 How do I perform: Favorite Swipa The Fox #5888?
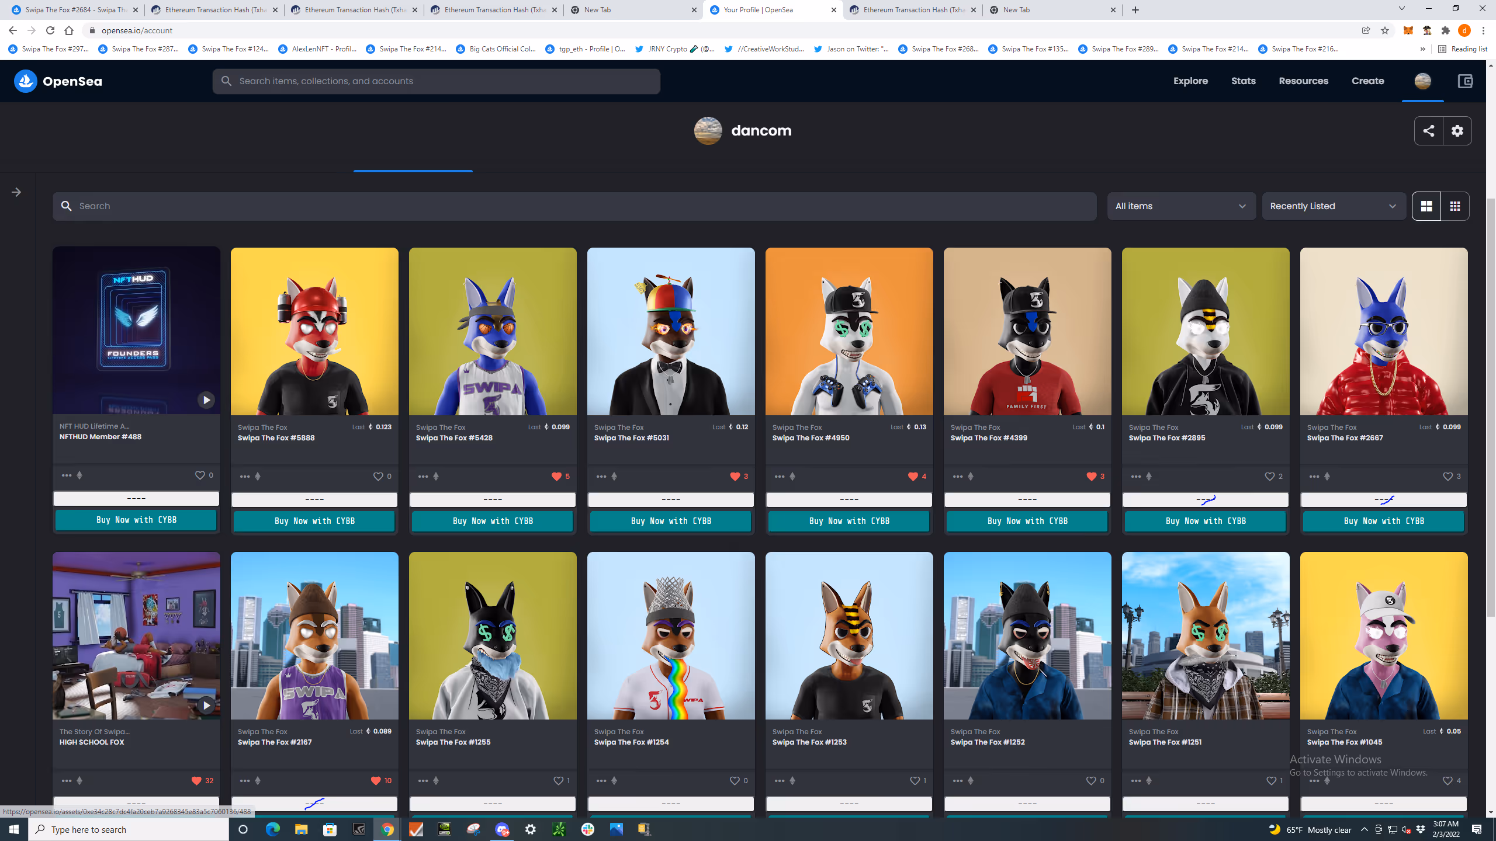click(378, 477)
